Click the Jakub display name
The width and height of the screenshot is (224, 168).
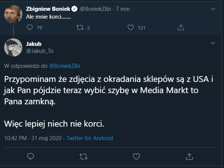(x=34, y=44)
